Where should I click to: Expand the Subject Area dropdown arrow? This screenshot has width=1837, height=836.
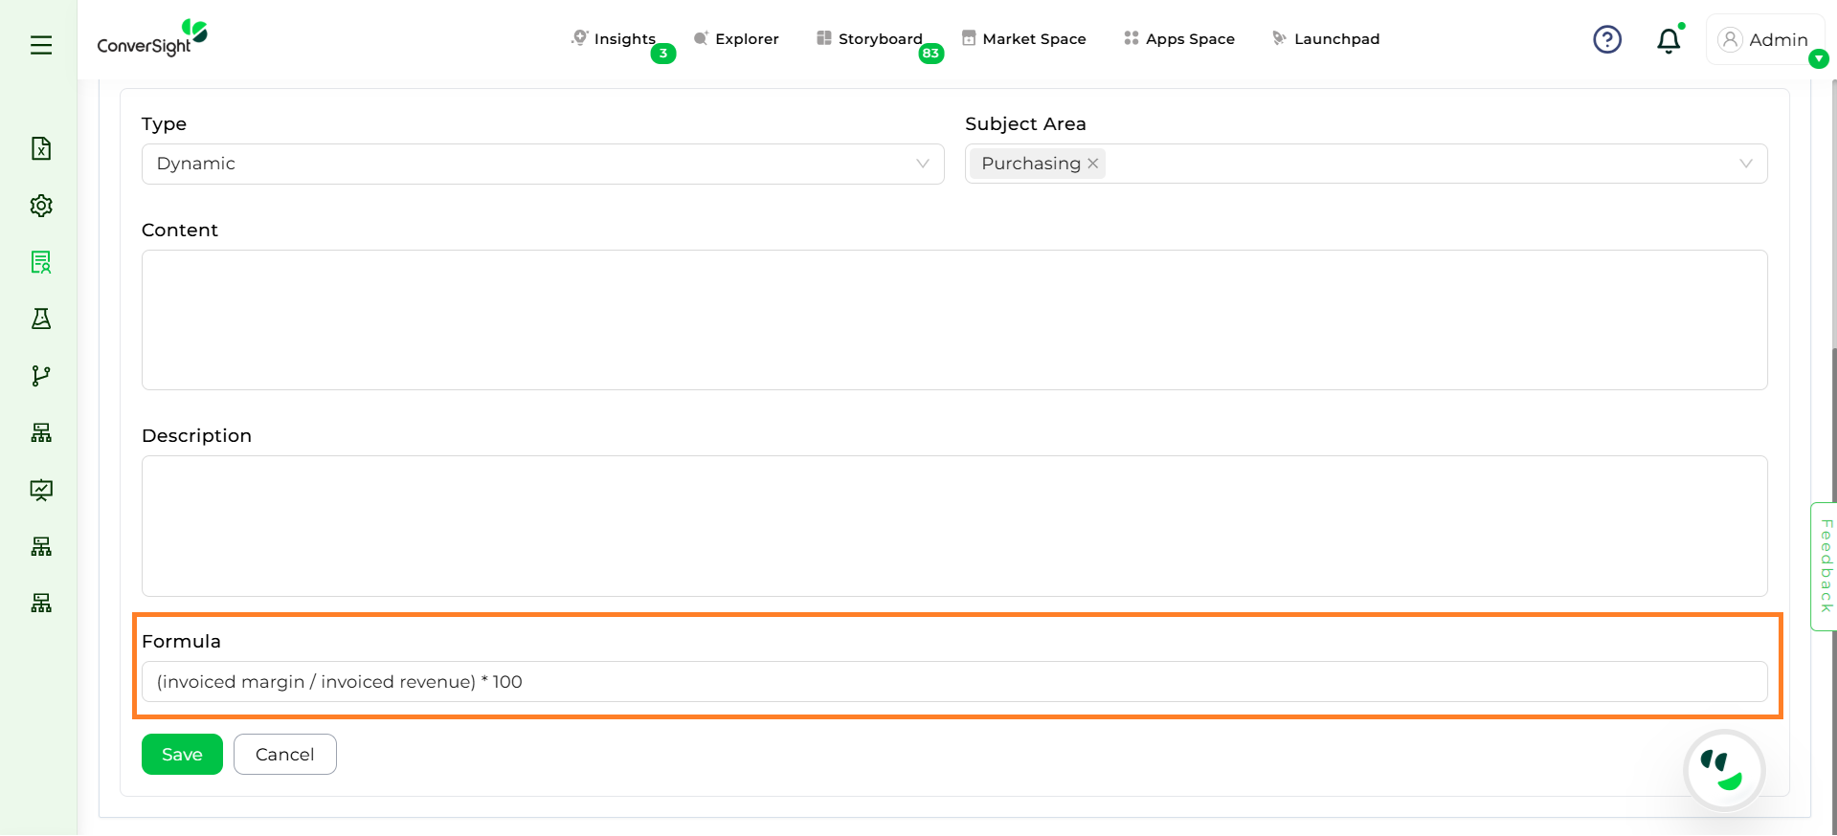[x=1745, y=164]
